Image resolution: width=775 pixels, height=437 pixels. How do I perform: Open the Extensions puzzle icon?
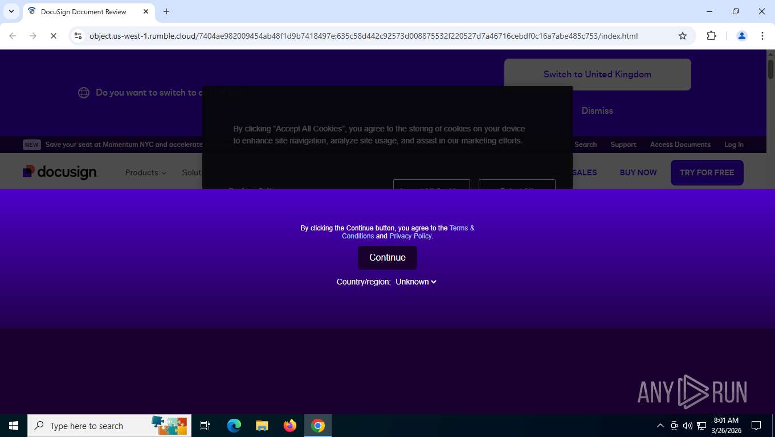[711, 36]
